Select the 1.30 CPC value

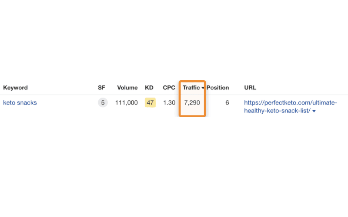(169, 102)
